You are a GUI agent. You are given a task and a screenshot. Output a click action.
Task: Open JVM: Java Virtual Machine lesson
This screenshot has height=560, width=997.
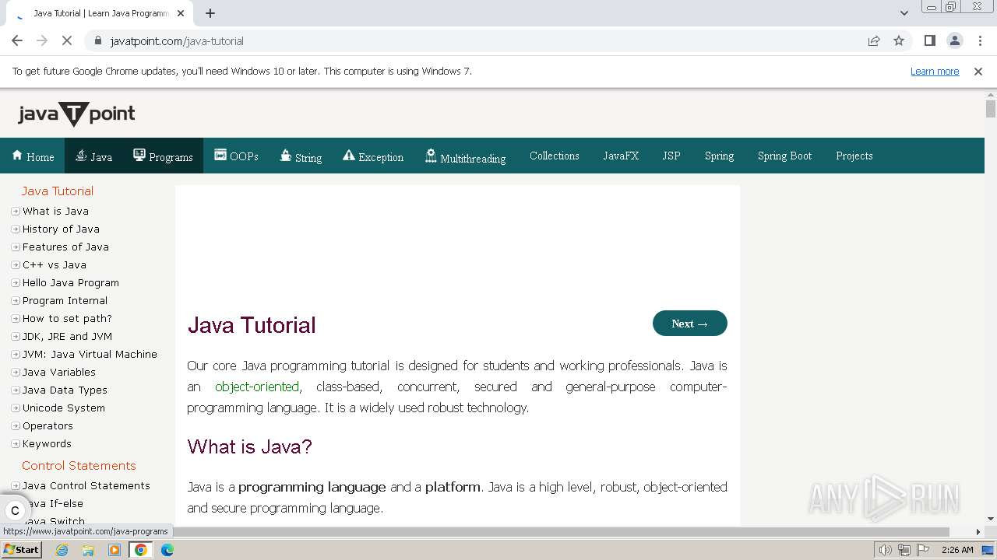[x=90, y=354]
